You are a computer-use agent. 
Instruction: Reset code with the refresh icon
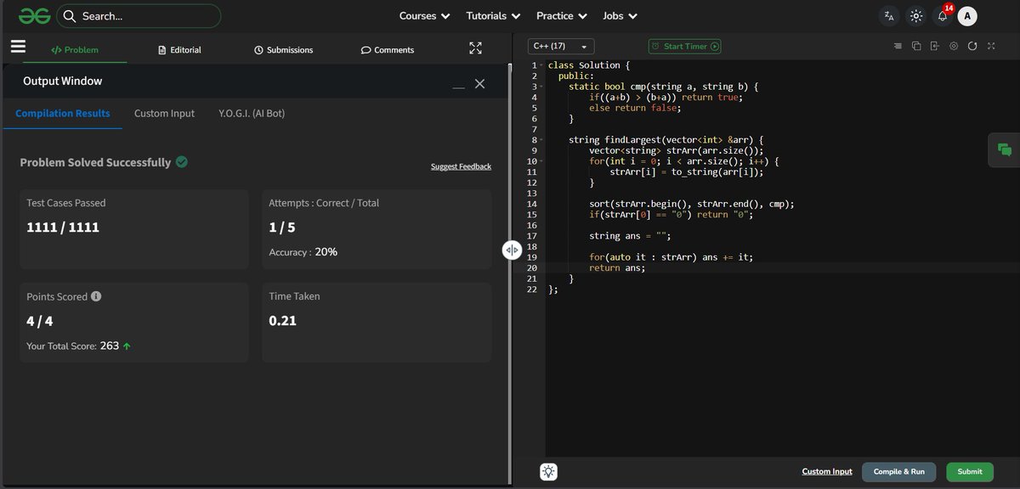[972, 47]
